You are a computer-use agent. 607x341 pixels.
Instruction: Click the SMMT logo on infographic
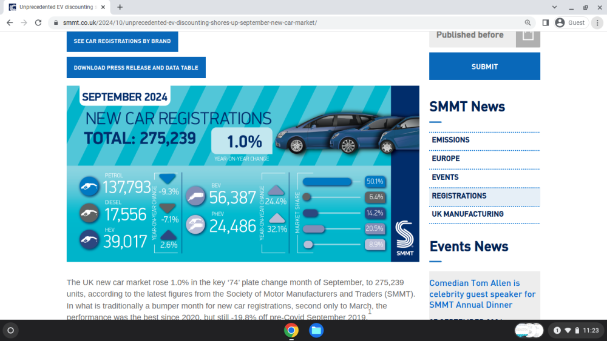(405, 238)
